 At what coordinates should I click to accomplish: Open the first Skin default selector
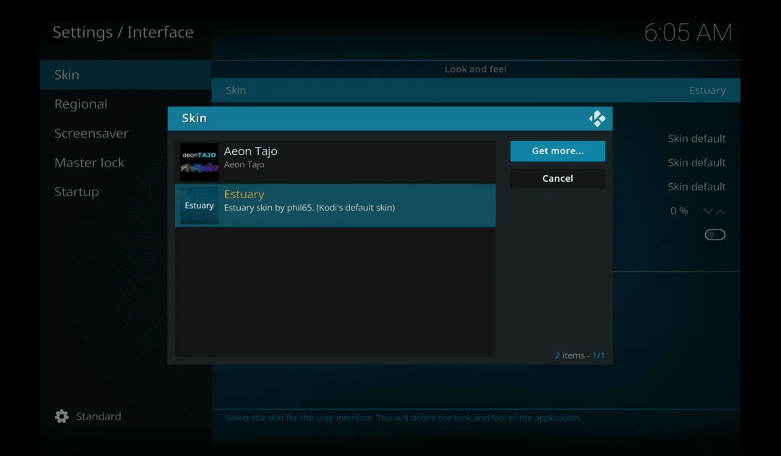point(696,138)
